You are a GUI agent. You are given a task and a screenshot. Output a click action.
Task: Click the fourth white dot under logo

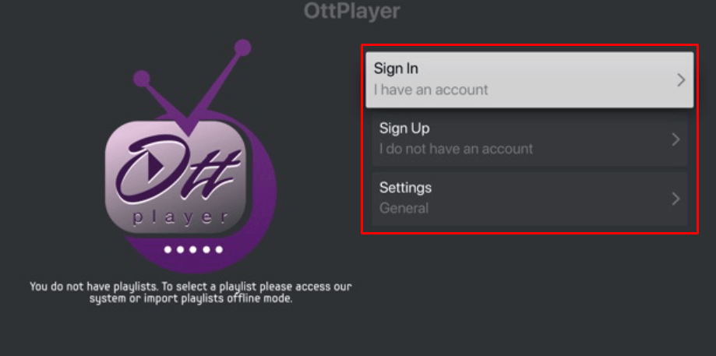point(206,250)
